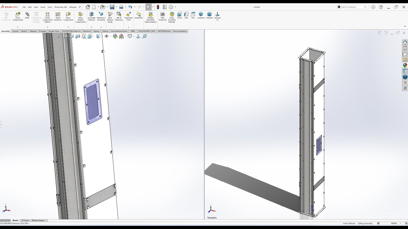Edit Appearance color ball in heads-up toolbar
Screen dimensions: 408x229
(x=115, y=36)
